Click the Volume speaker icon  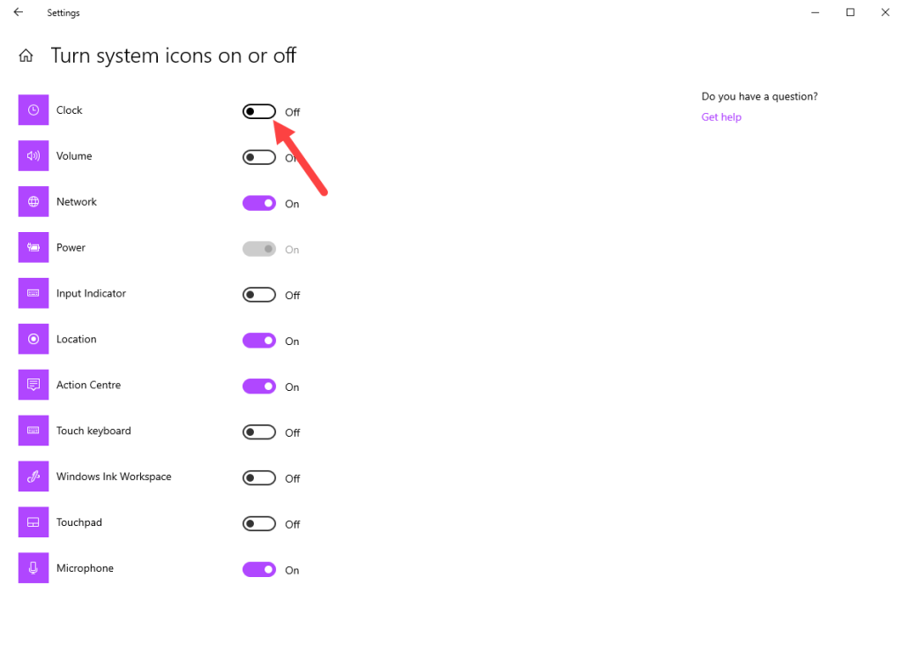[34, 156]
